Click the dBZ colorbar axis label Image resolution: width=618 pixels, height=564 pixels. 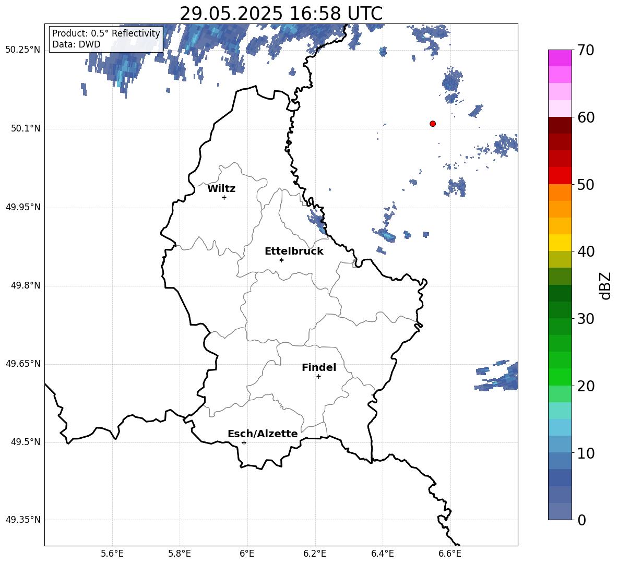click(x=605, y=285)
